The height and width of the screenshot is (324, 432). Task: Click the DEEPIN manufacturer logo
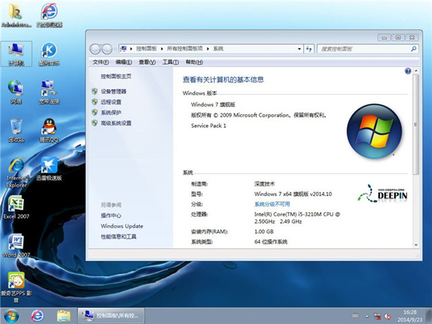(x=383, y=193)
